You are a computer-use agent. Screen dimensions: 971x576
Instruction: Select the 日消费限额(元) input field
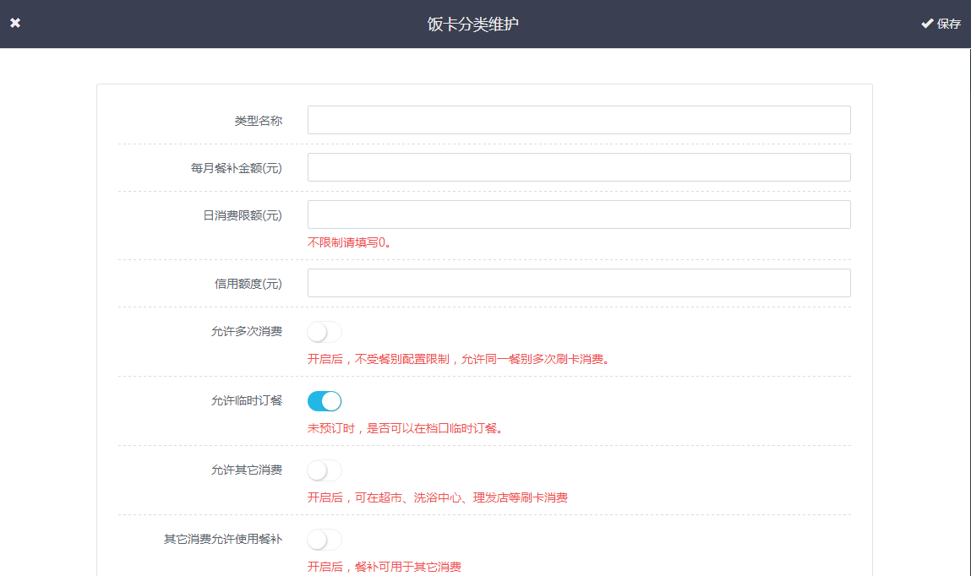click(x=578, y=215)
